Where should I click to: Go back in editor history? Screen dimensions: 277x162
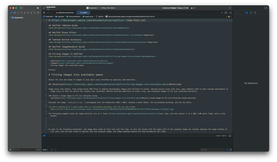click(x=48, y=13)
